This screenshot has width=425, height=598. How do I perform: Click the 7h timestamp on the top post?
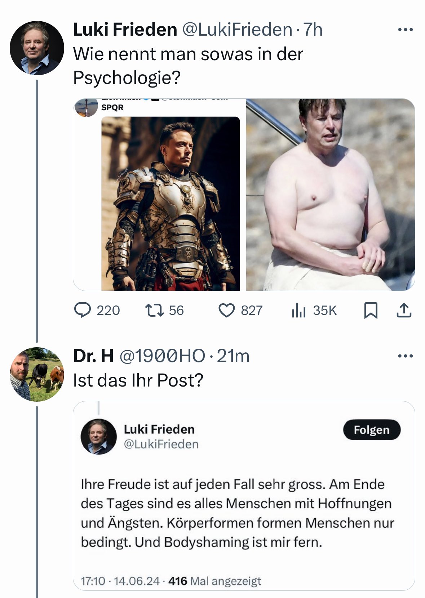pos(313,30)
